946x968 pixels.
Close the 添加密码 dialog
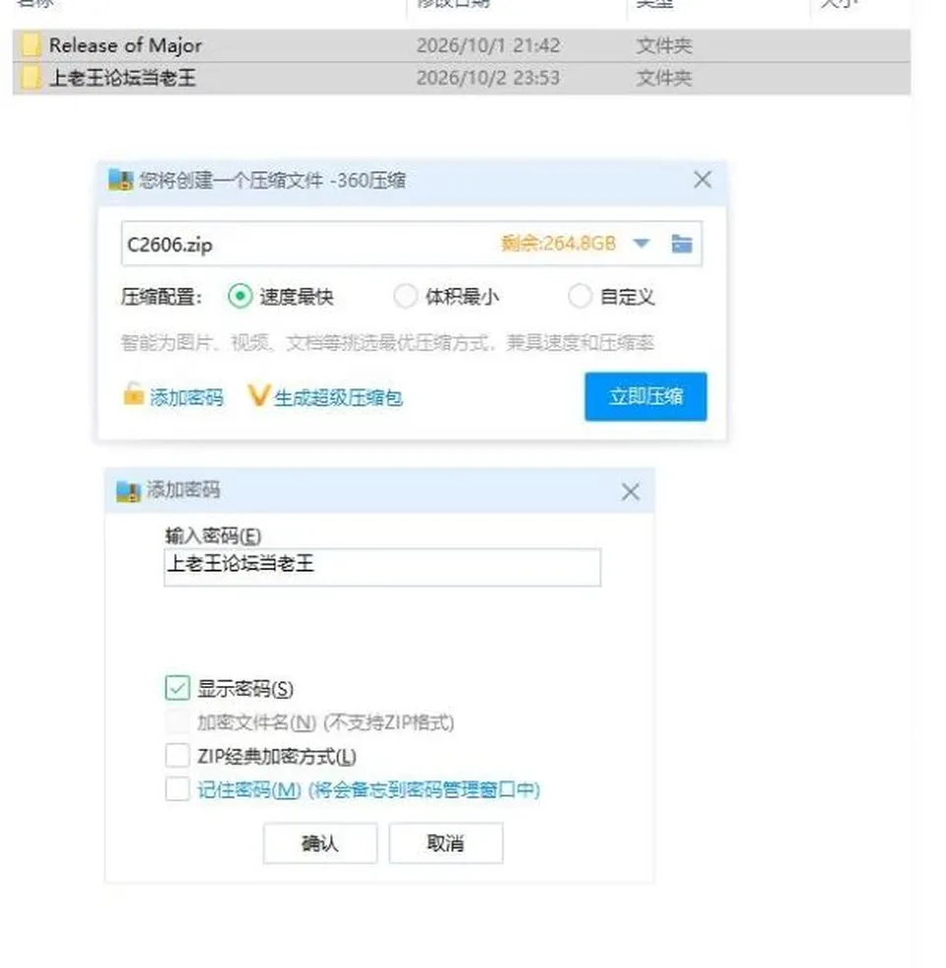[630, 492]
